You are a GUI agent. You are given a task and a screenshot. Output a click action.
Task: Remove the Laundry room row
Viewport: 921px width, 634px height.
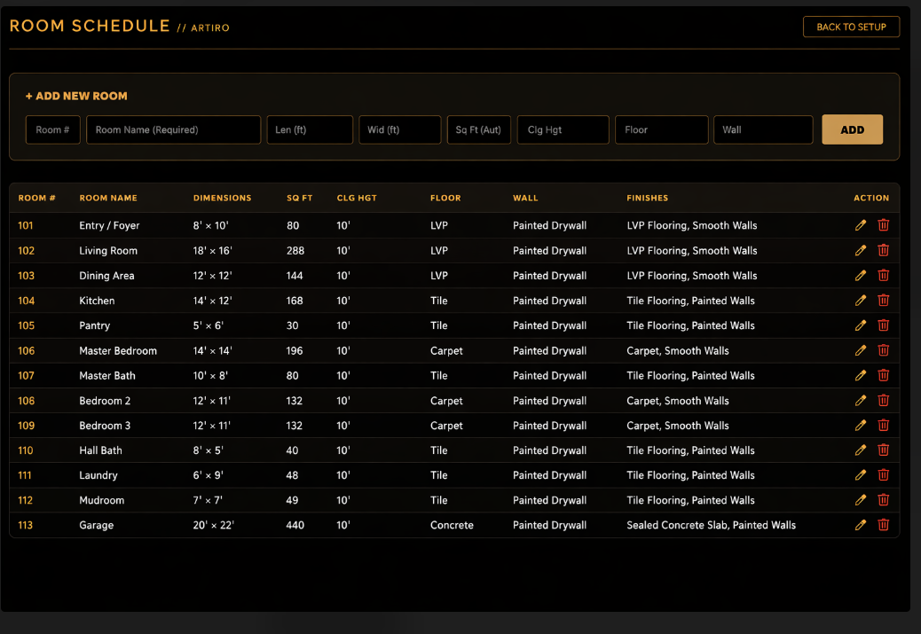click(x=883, y=475)
